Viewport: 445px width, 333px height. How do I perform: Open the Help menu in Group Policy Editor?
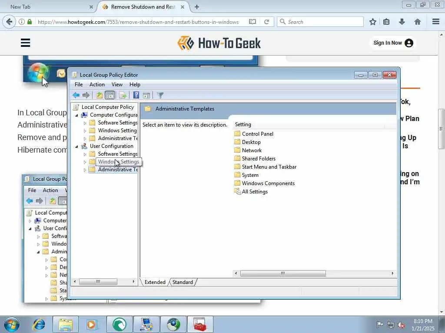(135, 85)
